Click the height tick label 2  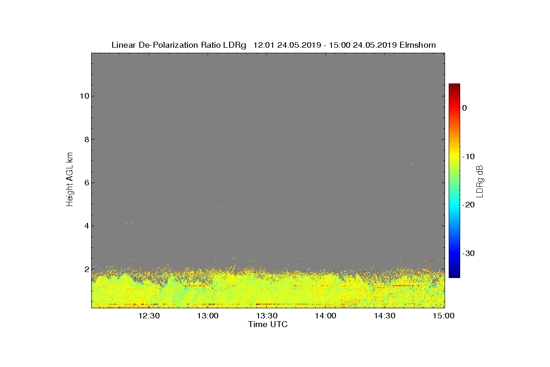(86, 269)
